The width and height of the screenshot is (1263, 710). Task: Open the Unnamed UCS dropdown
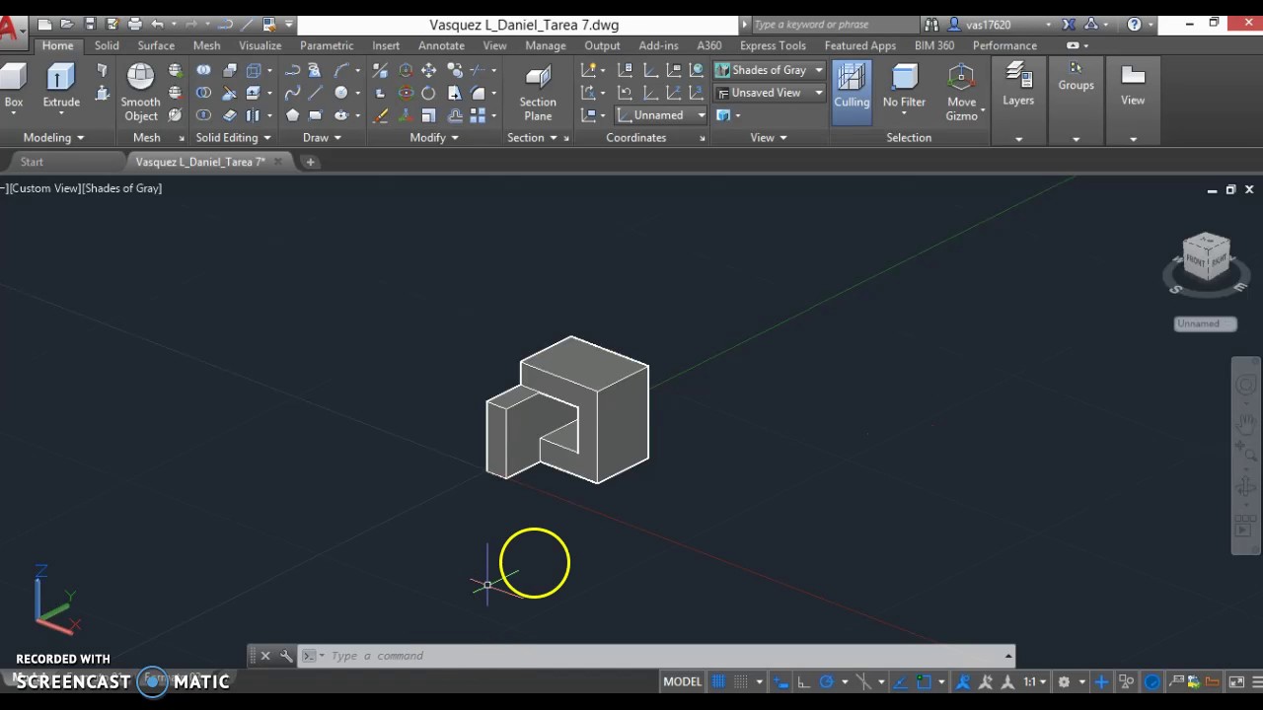pos(661,115)
